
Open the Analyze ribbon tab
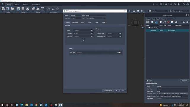(x=25, y=5)
